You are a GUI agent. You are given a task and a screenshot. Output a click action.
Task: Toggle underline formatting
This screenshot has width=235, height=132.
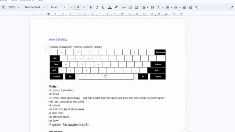coord(103,7)
